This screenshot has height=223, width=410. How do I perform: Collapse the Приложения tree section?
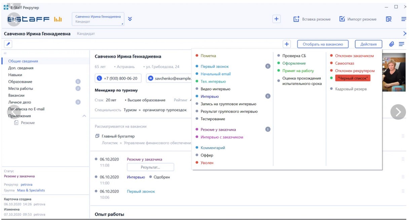pos(84,116)
